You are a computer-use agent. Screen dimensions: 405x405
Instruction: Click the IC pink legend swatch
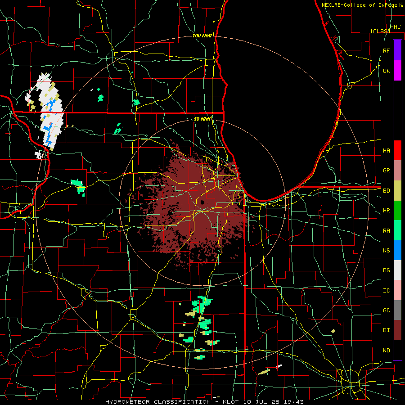397,290
